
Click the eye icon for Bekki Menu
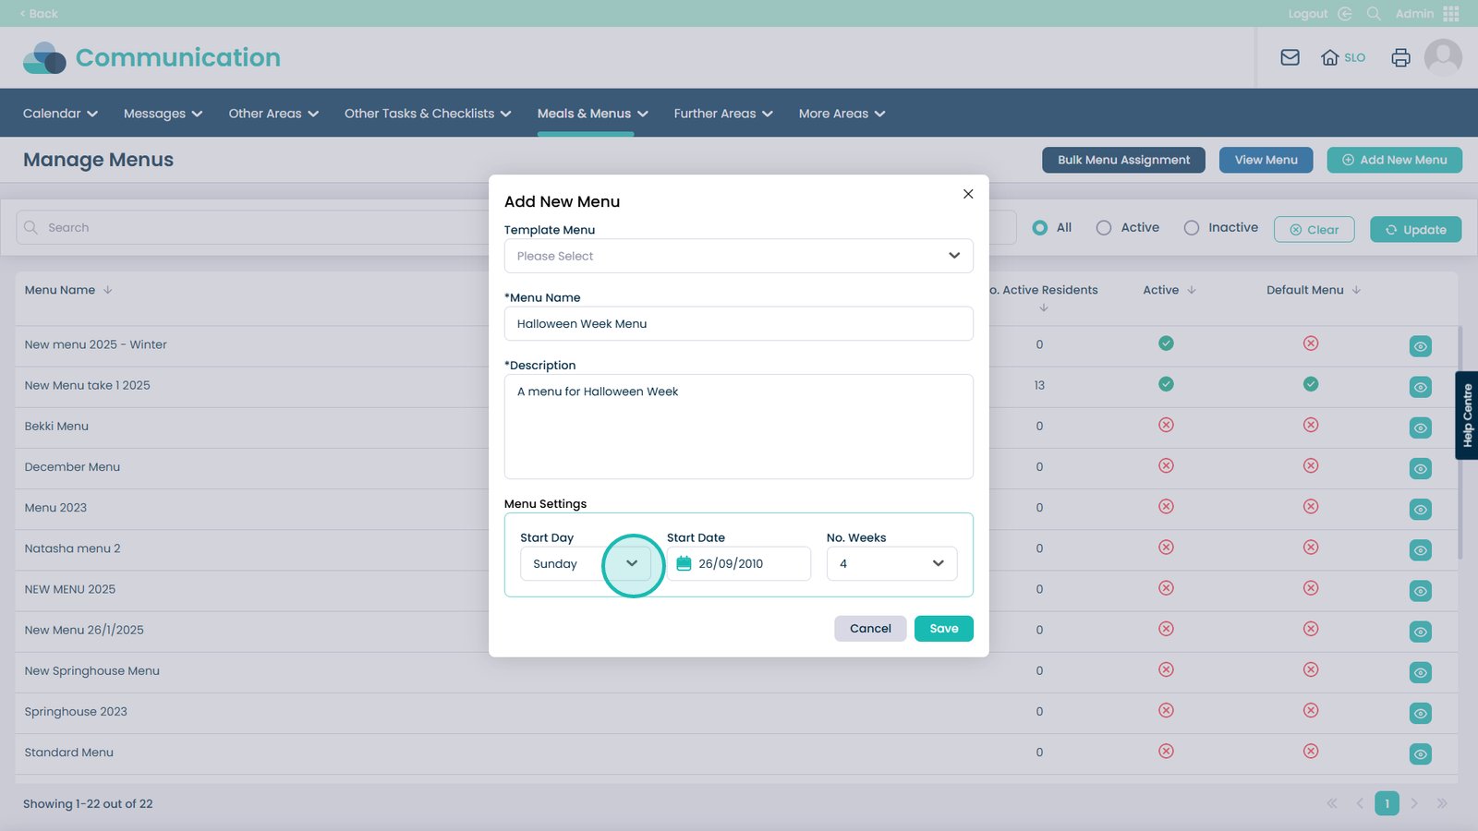[1420, 428]
